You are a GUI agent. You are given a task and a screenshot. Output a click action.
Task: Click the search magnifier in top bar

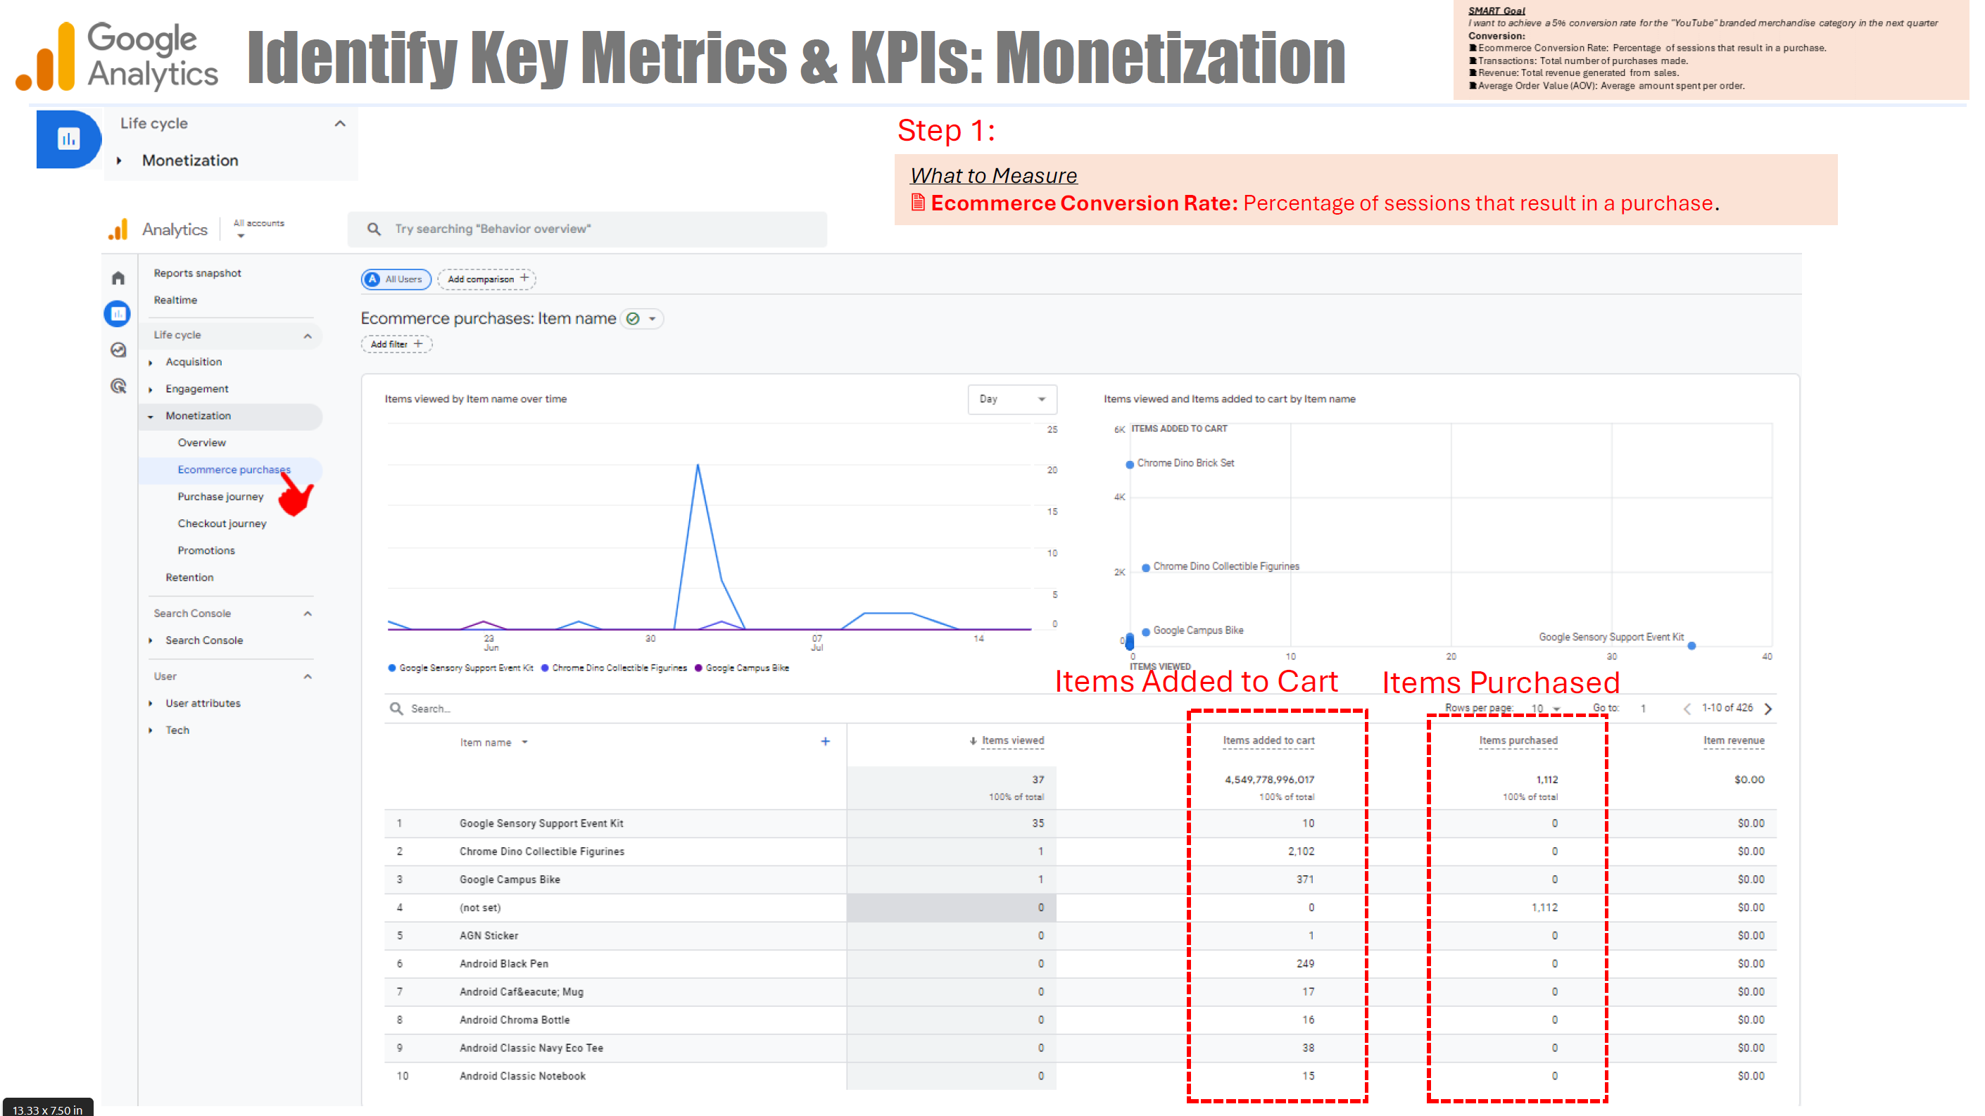click(374, 229)
